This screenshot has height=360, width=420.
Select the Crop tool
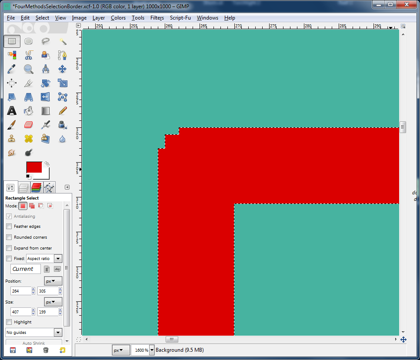coord(28,83)
